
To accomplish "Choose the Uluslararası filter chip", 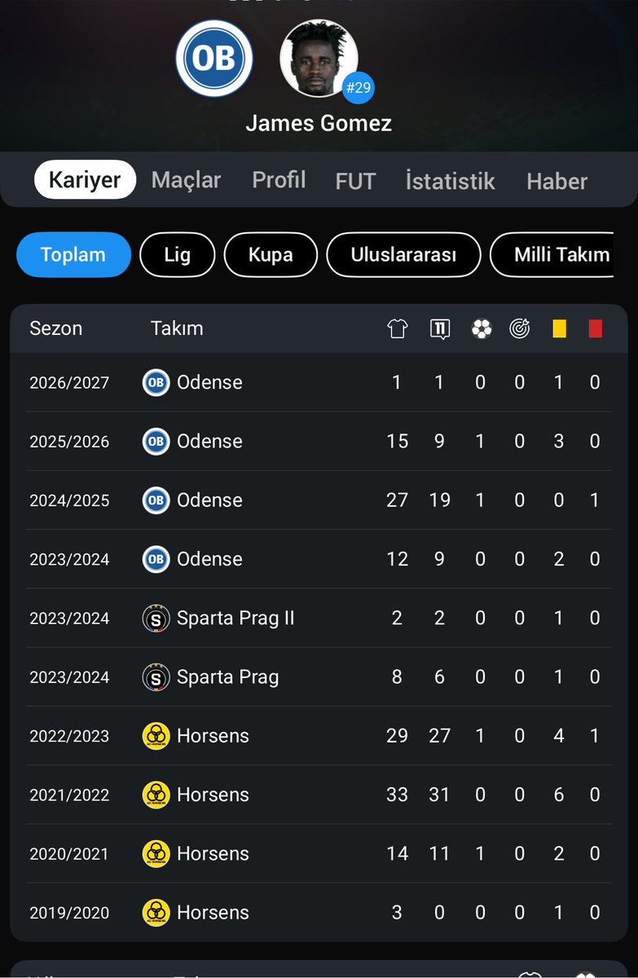I will (403, 255).
